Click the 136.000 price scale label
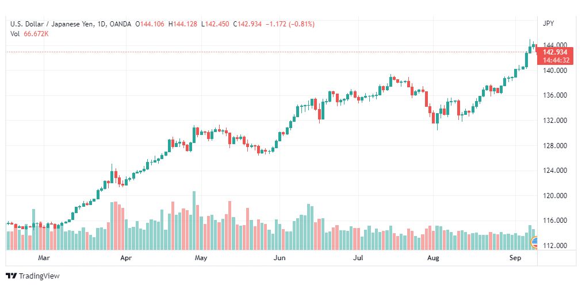 pyautogui.click(x=554, y=95)
